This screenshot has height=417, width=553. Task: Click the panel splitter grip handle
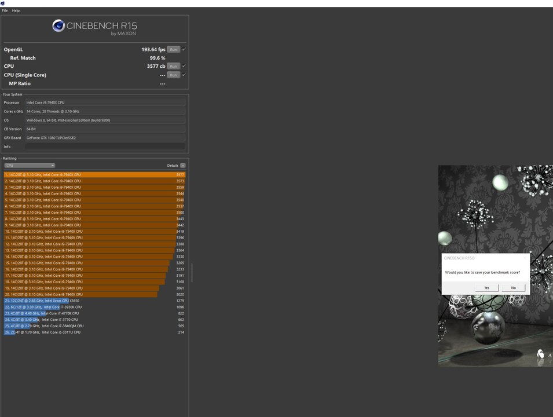192,272
